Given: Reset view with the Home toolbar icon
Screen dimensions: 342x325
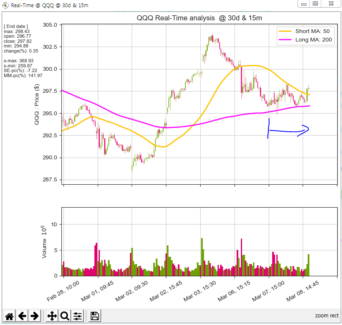Looking at the screenshot, I should click(x=9, y=316).
